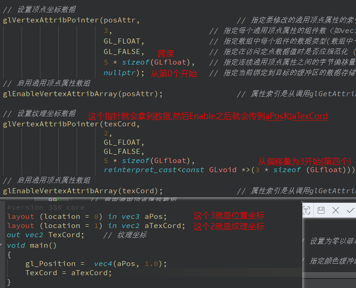Click the red note '这个2就是纹理坐标'
This screenshot has height=288, width=356.
click(228, 226)
